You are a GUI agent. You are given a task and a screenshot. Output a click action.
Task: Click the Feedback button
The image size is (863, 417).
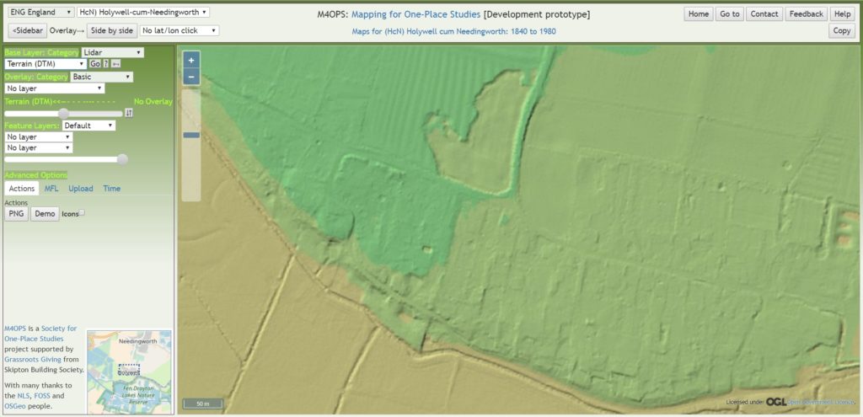click(806, 14)
